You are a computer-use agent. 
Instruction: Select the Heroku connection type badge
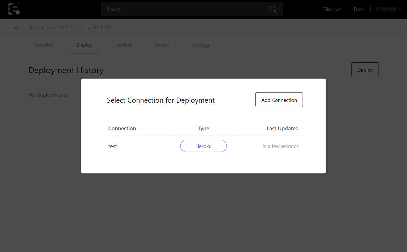tap(203, 146)
